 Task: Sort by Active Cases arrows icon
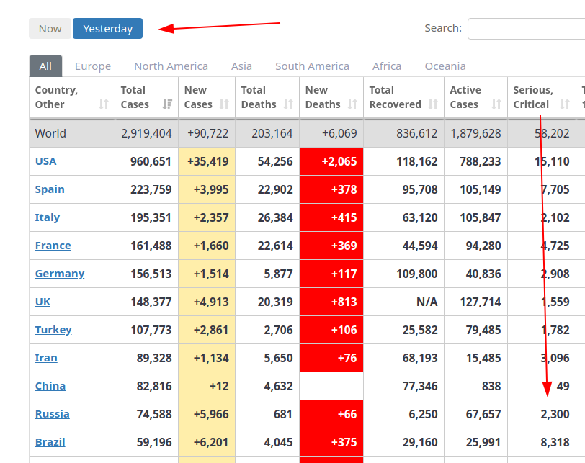click(x=496, y=104)
